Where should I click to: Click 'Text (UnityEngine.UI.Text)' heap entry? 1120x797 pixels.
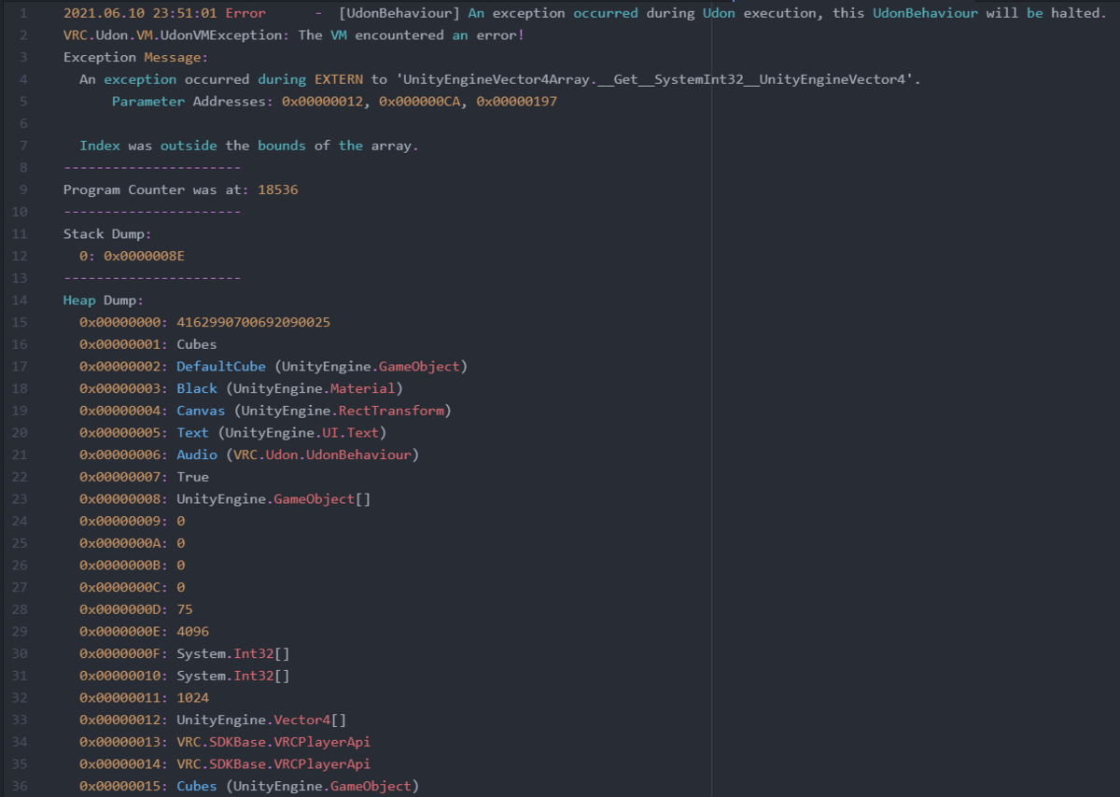[282, 433]
